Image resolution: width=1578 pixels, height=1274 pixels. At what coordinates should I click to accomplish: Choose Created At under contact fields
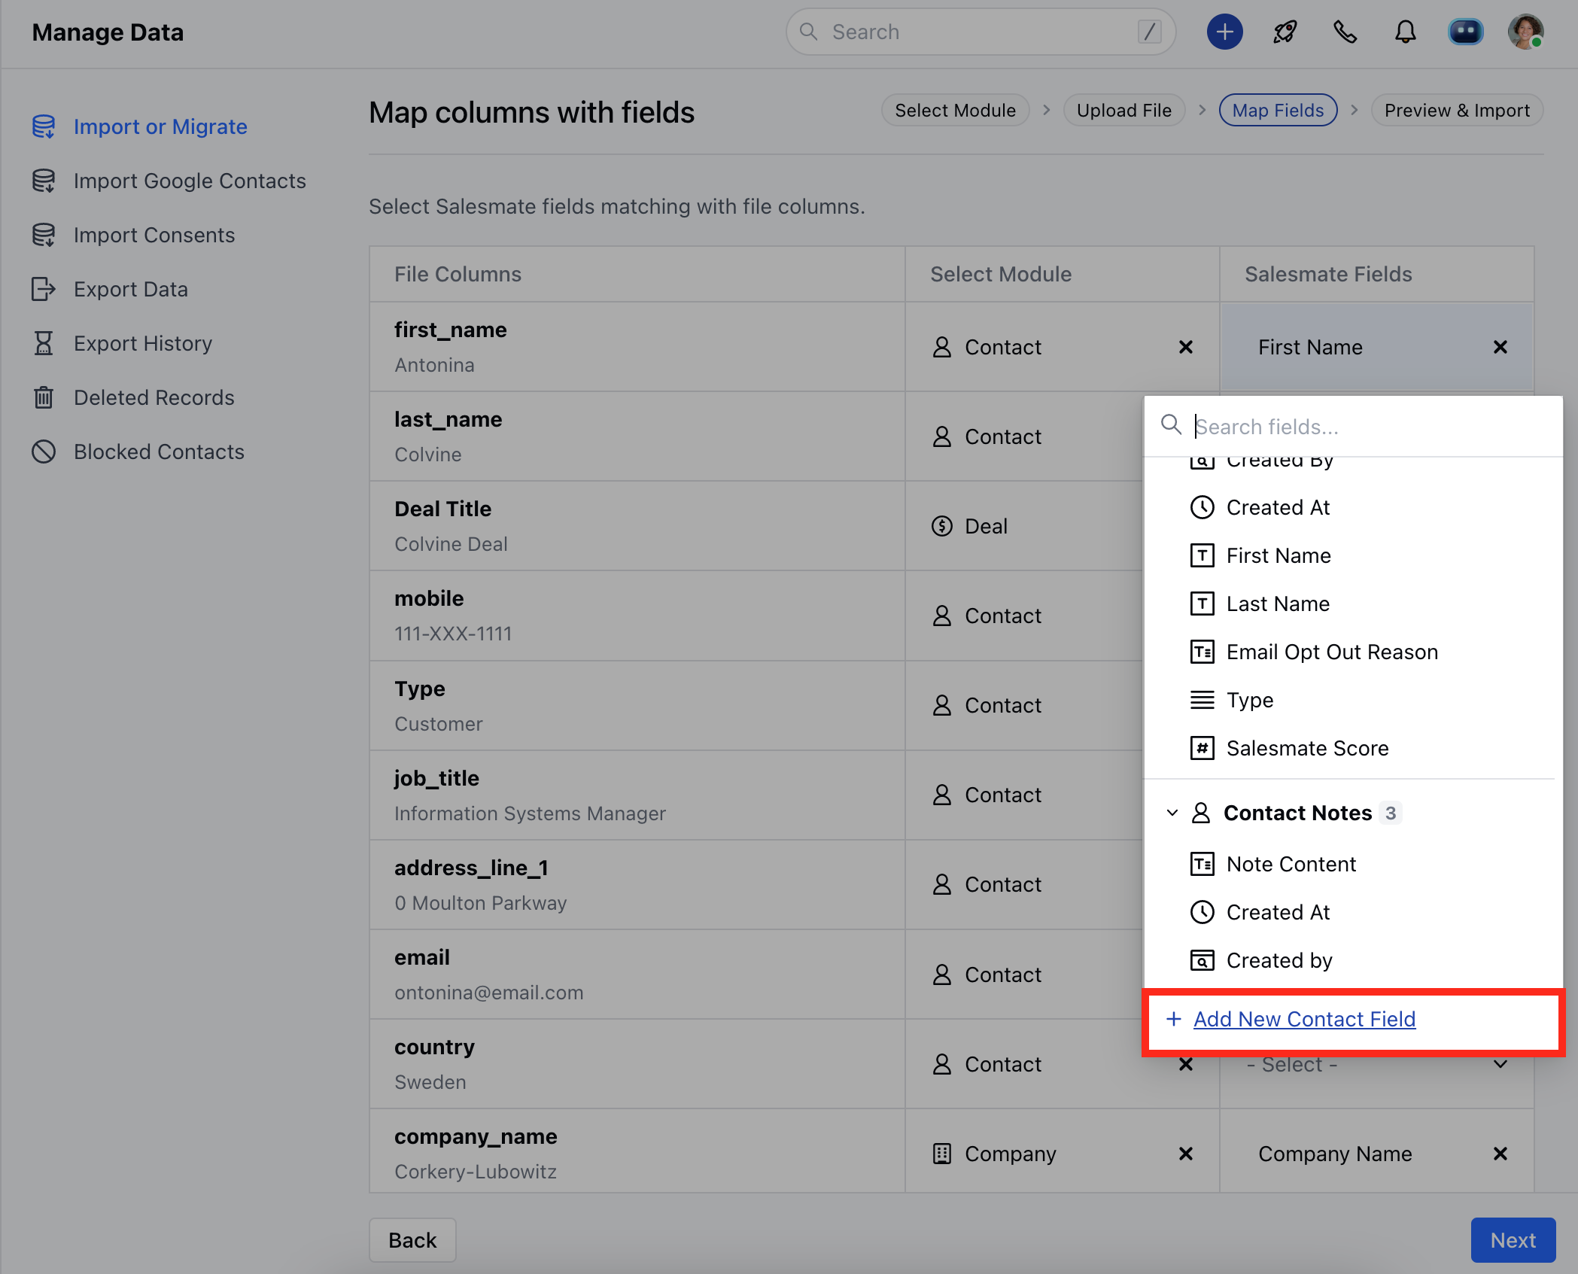(x=1278, y=507)
